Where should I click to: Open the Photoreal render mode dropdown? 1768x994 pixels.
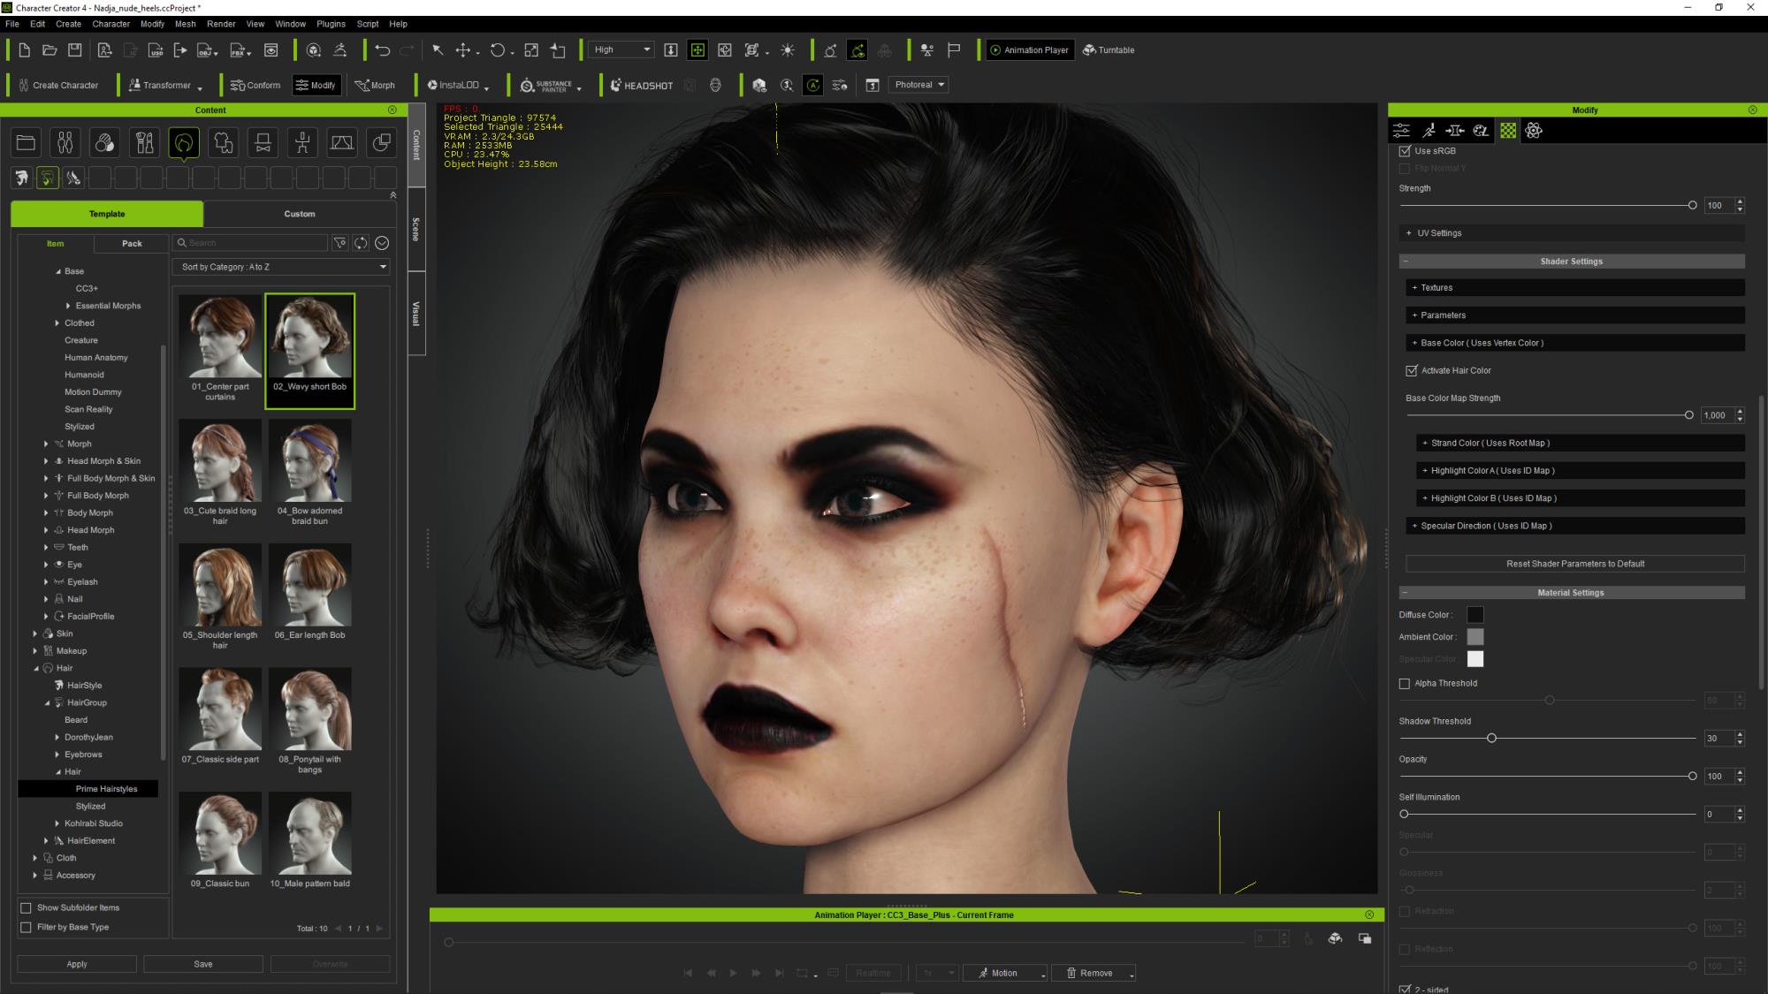coord(918,85)
